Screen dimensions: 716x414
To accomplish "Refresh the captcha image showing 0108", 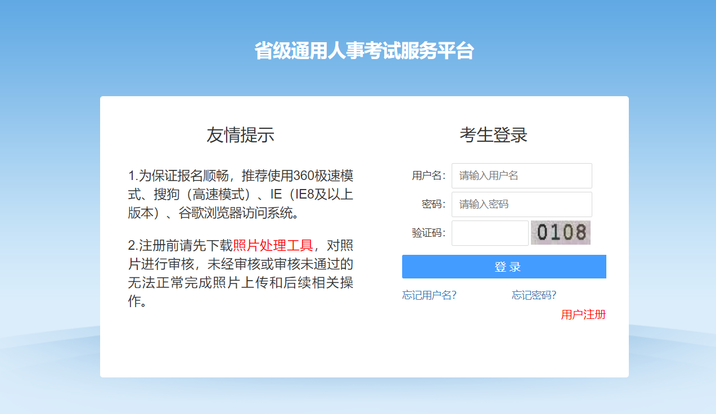I will click(x=561, y=233).
